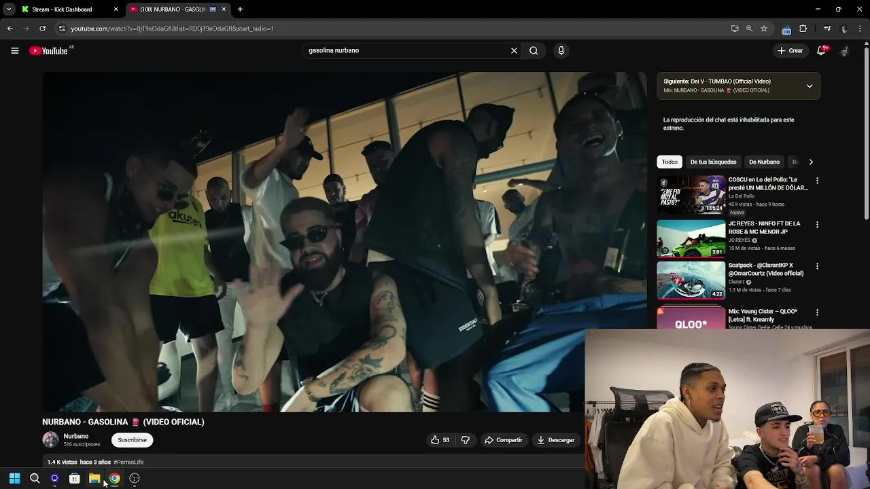The width and height of the screenshot is (870, 489).
Task: Open Chrome extensions puzzle icon
Action: point(803,29)
